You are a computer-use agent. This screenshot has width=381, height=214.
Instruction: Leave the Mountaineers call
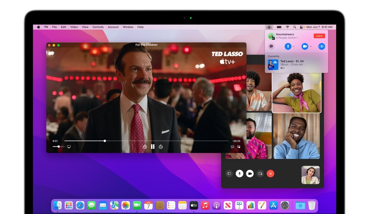click(x=319, y=36)
